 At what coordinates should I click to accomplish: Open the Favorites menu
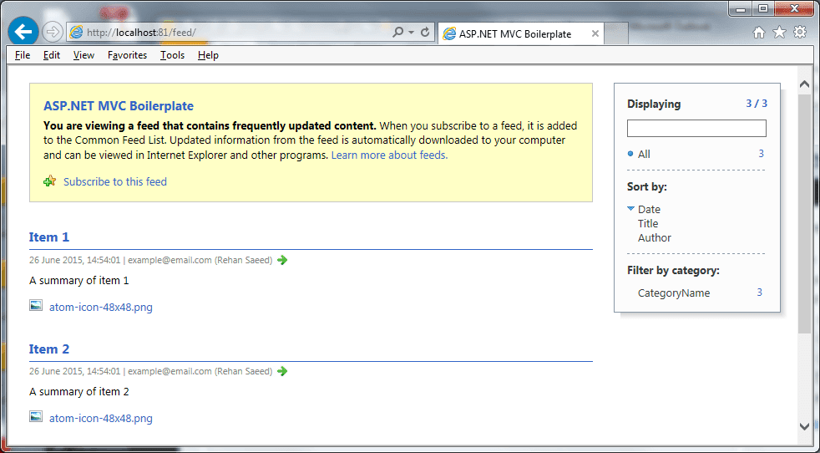127,55
